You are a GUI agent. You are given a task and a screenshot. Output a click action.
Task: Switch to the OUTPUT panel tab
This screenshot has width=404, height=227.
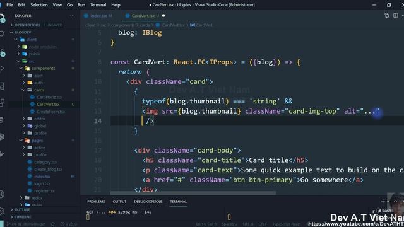point(119,201)
